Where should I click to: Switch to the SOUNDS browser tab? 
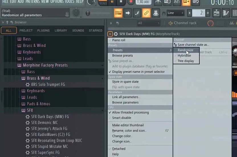78,30
